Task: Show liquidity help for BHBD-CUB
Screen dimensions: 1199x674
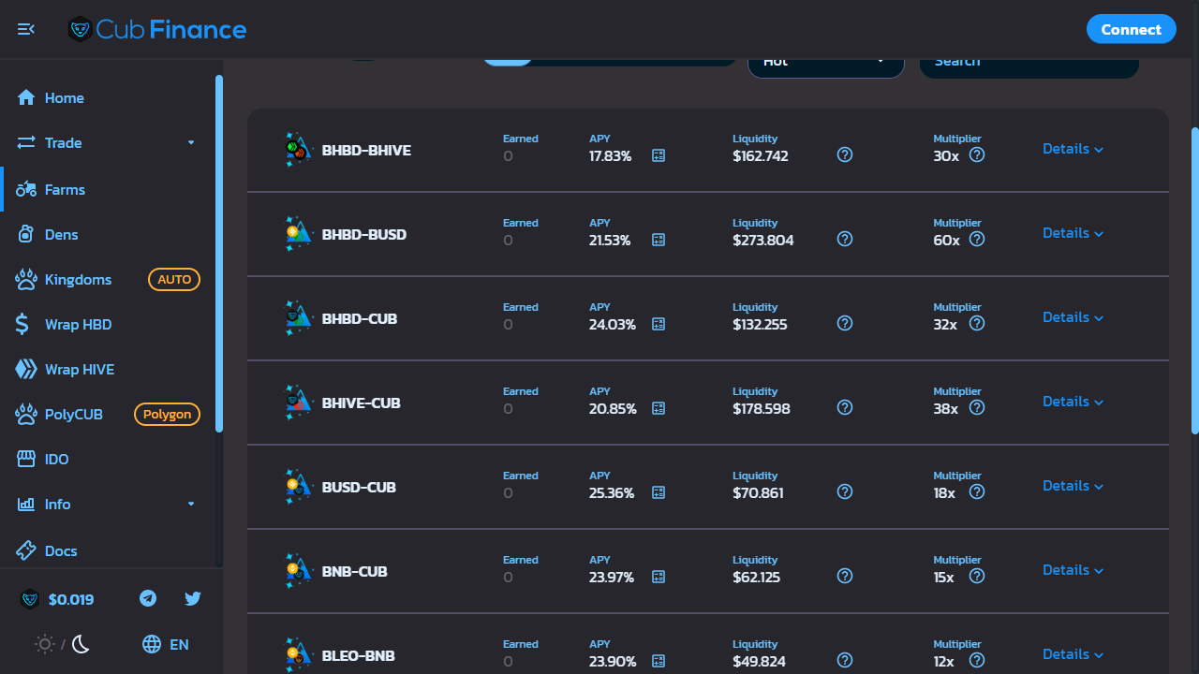Action: [845, 323]
